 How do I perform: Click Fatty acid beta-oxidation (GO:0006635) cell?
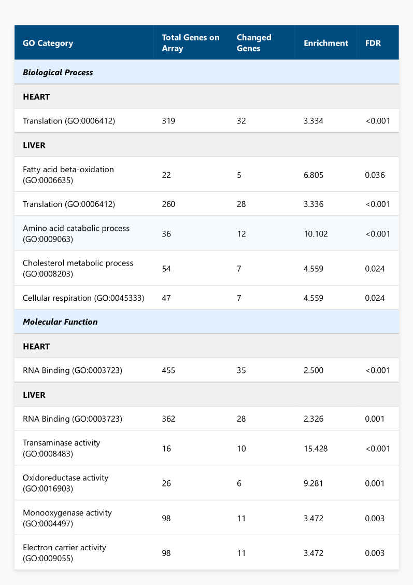tap(68, 175)
